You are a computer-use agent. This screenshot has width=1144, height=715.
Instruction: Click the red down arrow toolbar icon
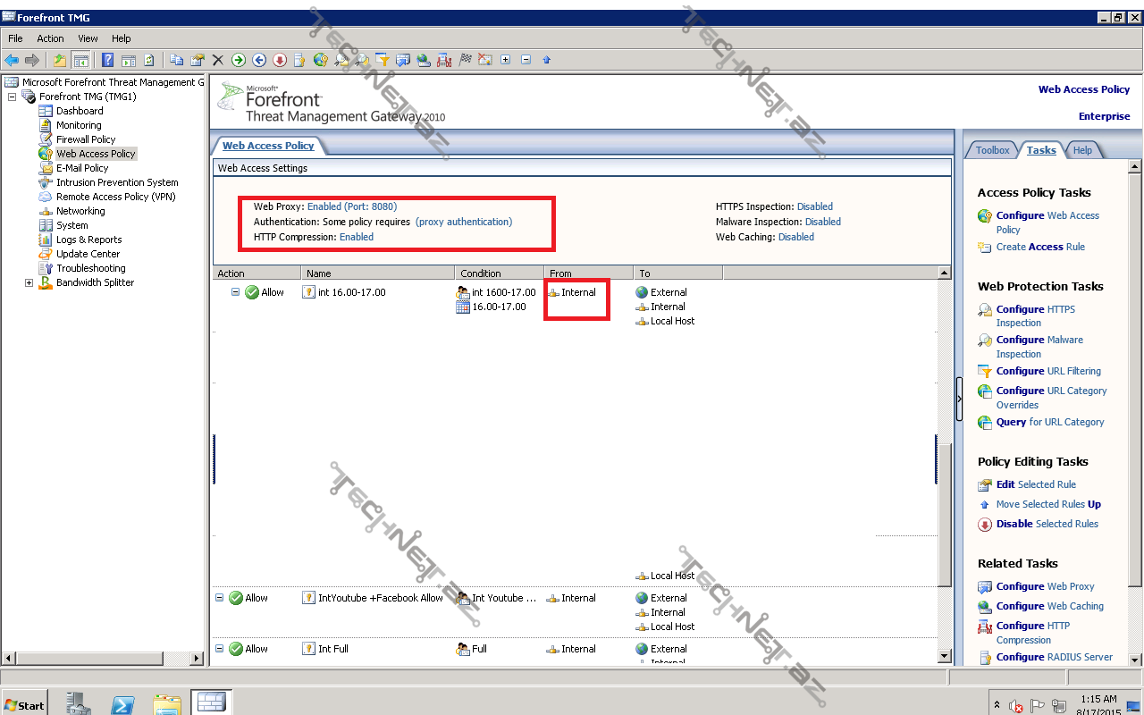(x=280, y=60)
